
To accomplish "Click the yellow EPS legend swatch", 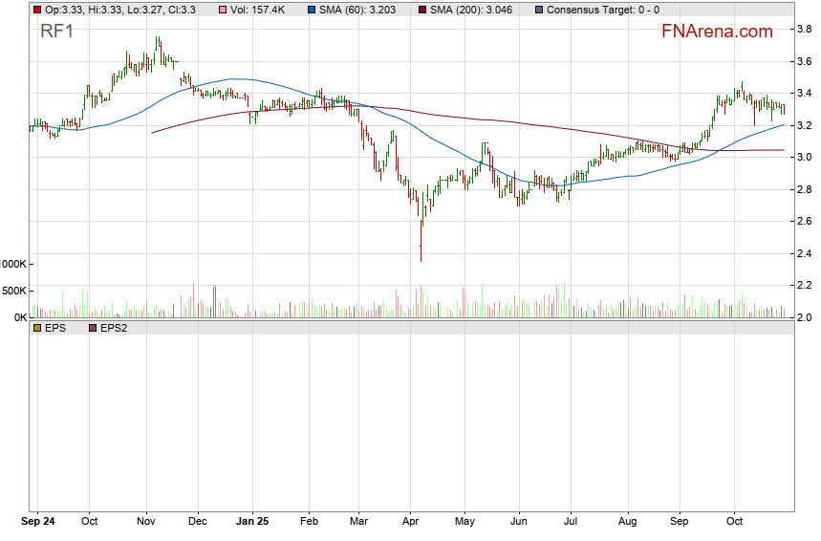I will 37,328.
